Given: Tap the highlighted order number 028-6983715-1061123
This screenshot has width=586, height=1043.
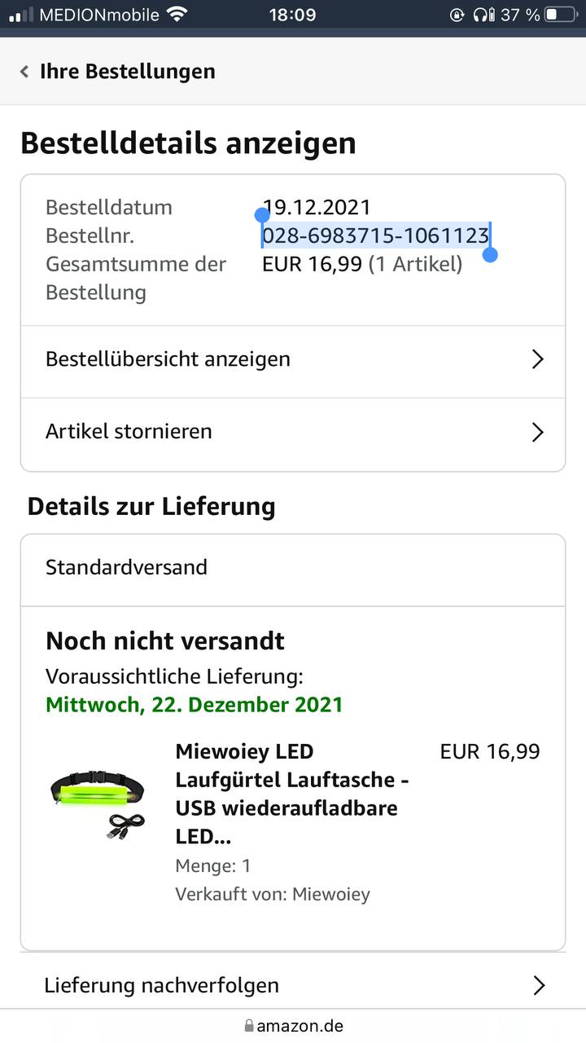Looking at the screenshot, I should point(375,235).
